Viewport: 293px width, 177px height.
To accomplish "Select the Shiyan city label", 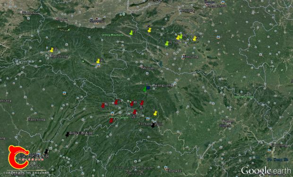I will 148,68.
